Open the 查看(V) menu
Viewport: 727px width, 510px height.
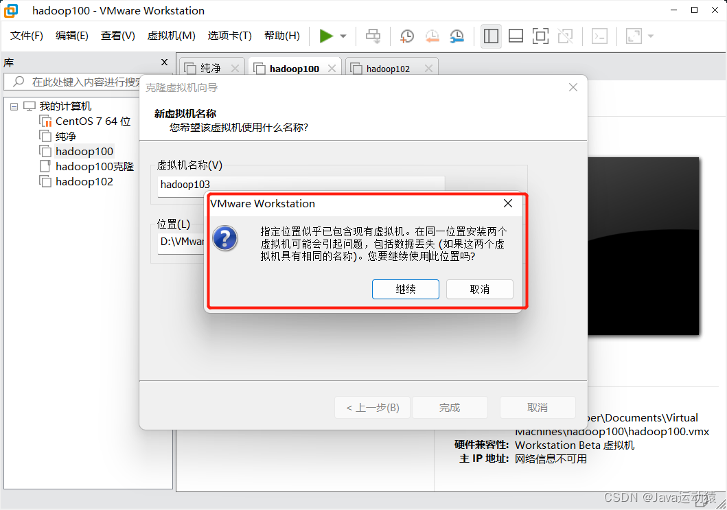click(118, 36)
